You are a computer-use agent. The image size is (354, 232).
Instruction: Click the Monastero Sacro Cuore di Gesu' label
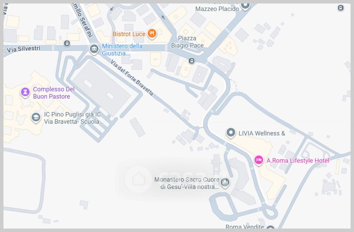click(x=187, y=183)
